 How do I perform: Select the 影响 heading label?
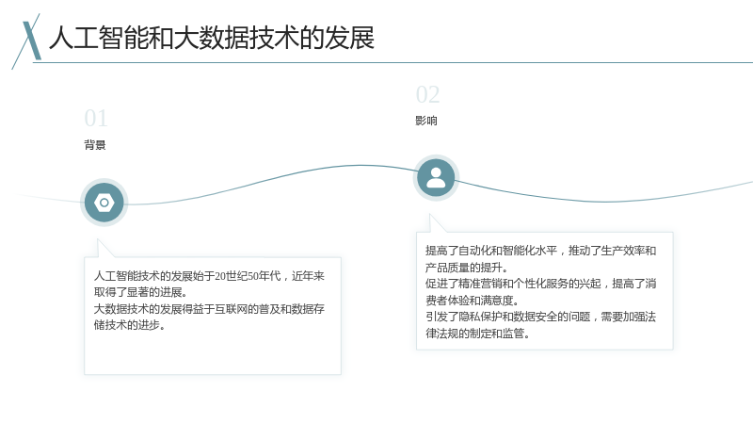(x=426, y=121)
